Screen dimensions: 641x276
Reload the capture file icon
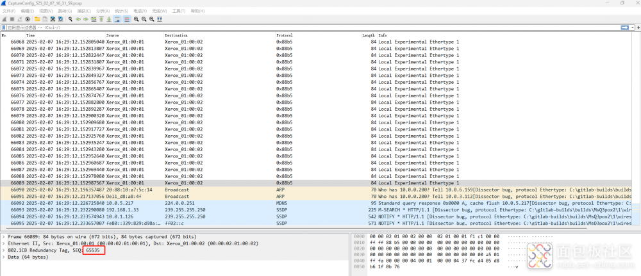coord(60,19)
